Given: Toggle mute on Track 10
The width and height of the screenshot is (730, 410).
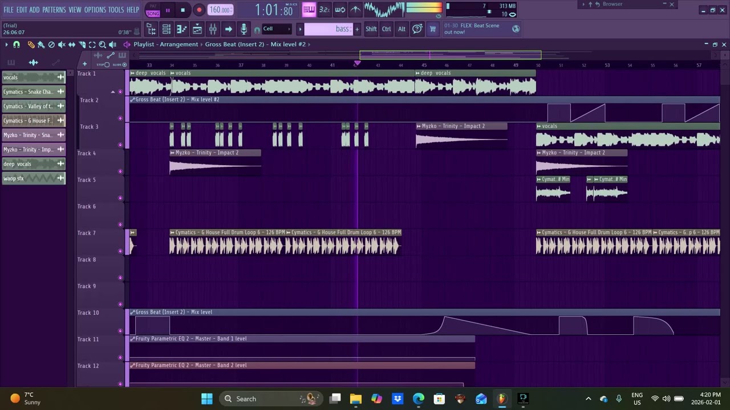Looking at the screenshot, I should click(x=120, y=331).
